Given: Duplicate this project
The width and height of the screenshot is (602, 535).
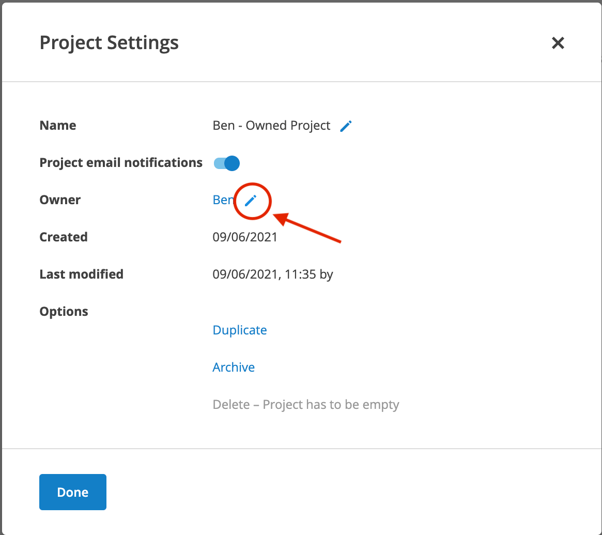Looking at the screenshot, I should pos(240,330).
